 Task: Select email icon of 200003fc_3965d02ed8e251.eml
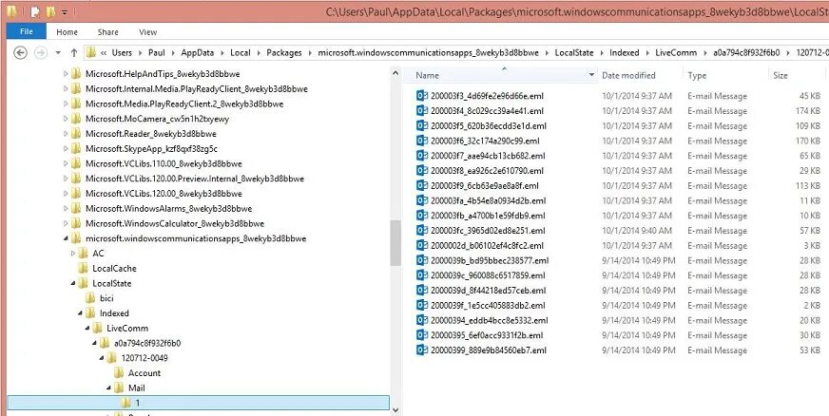pos(421,231)
